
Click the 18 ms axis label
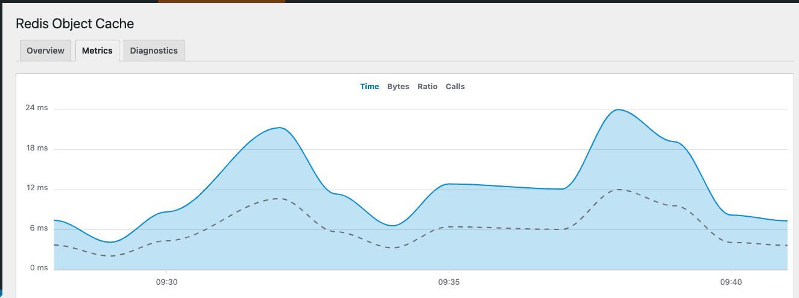36,148
